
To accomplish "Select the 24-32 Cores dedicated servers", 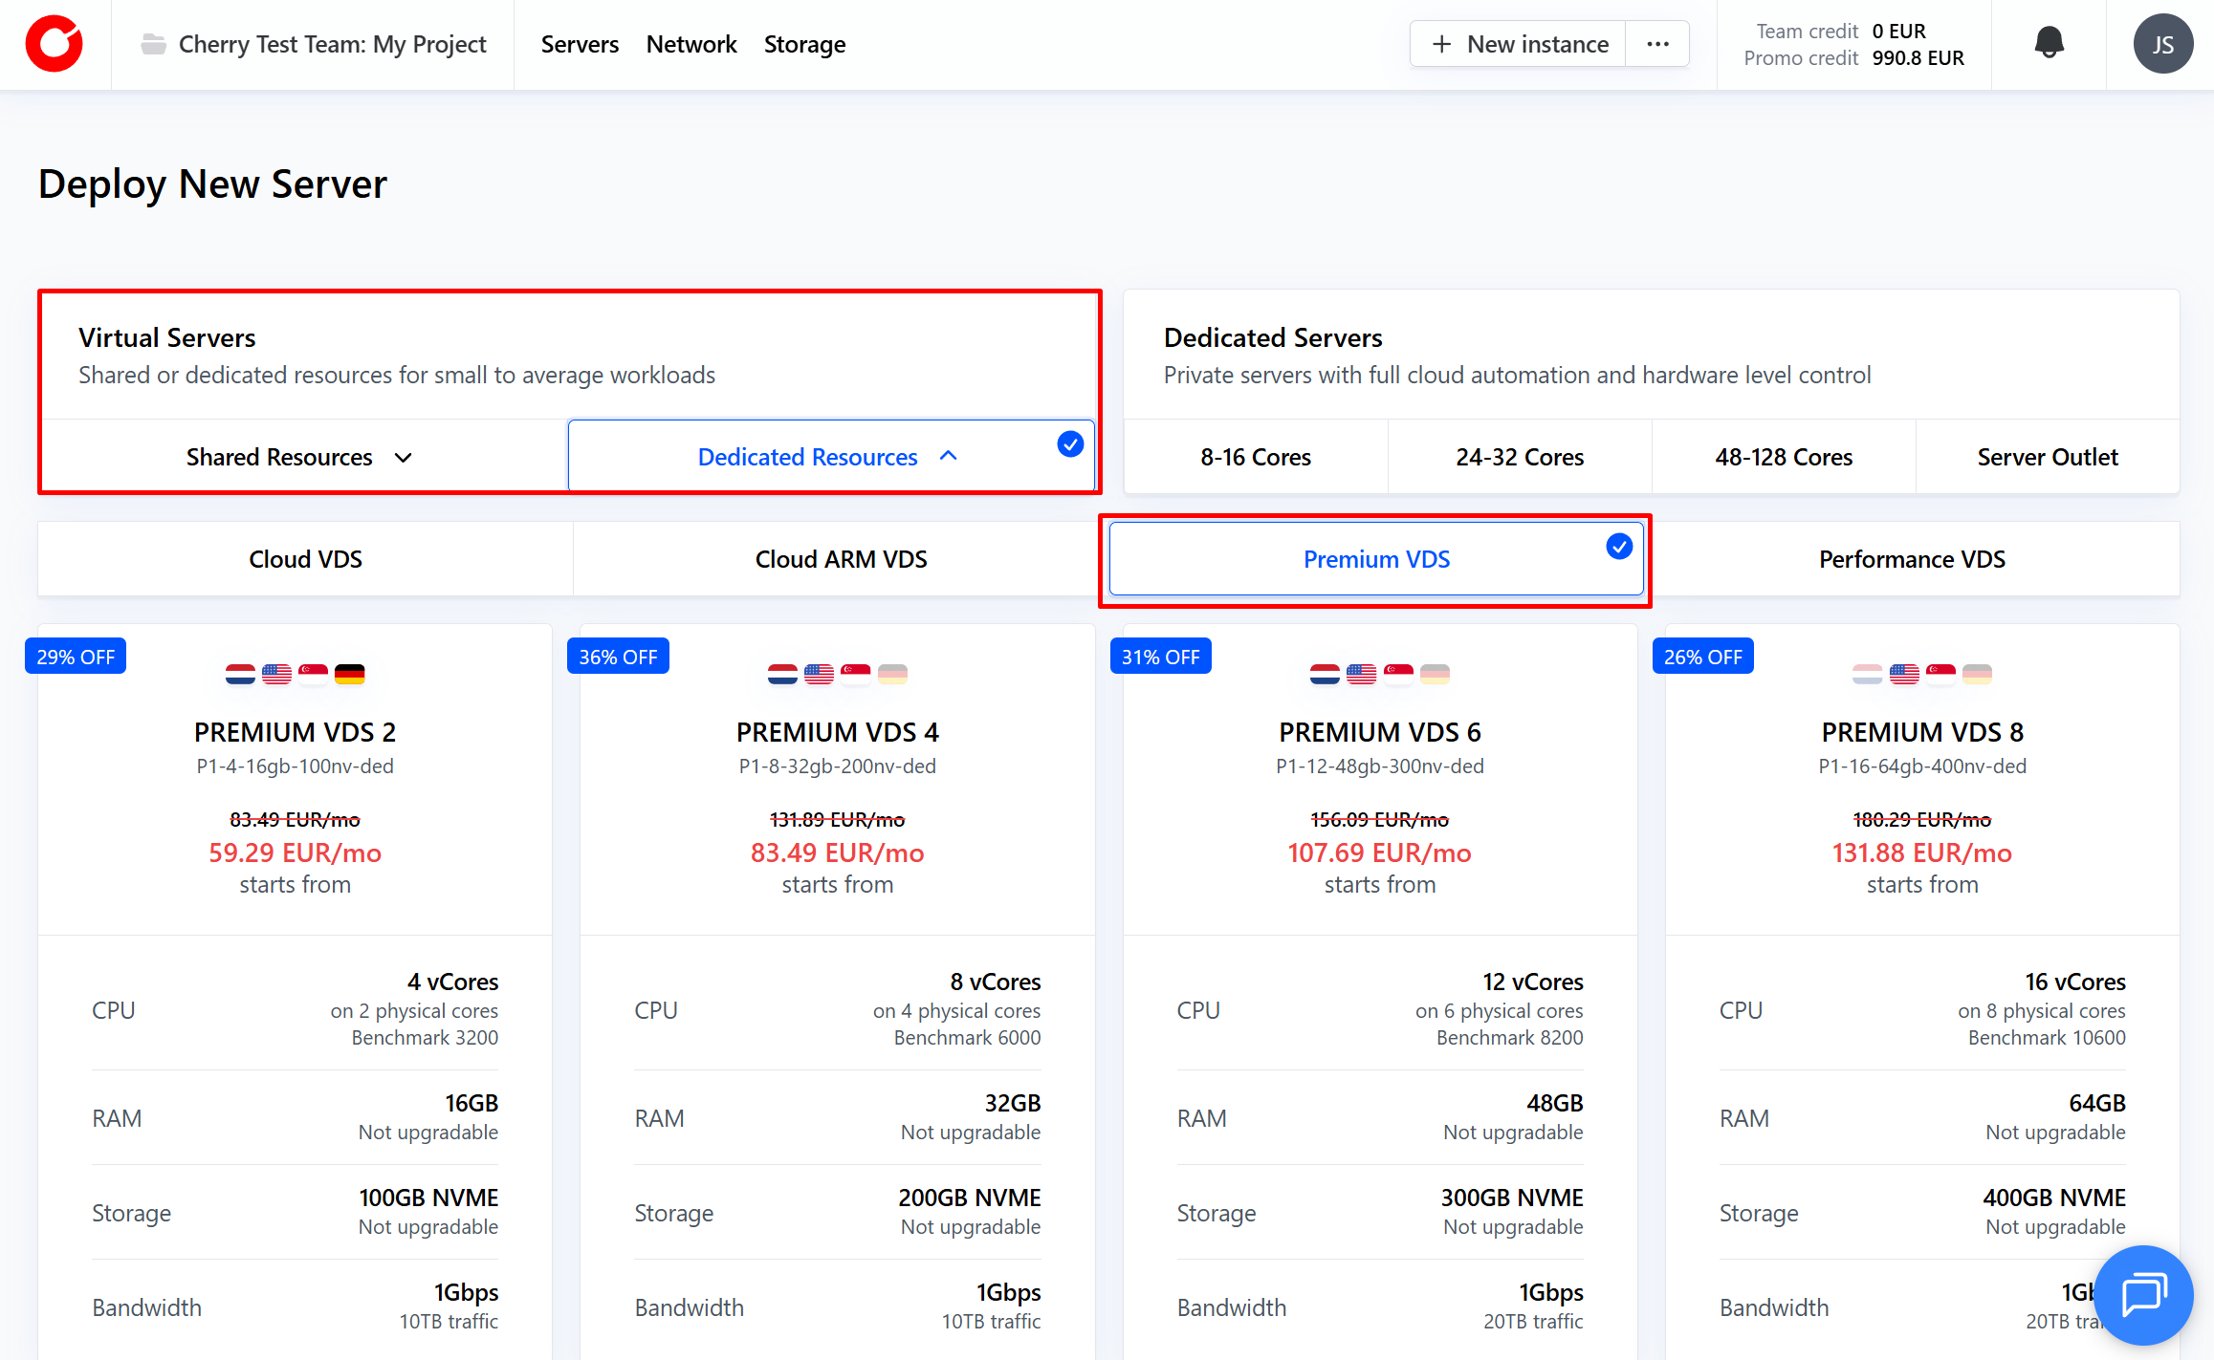I will pyautogui.click(x=1520, y=457).
